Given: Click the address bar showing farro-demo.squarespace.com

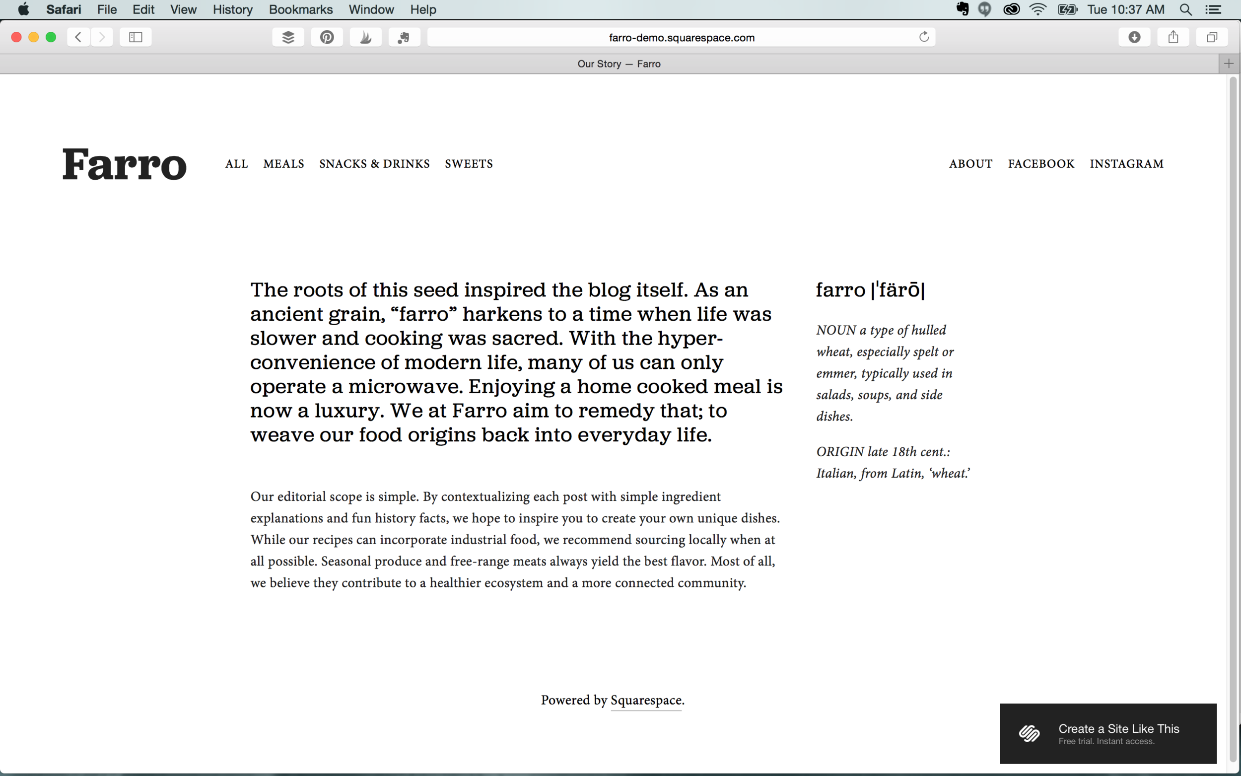Looking at the screenshot, I should pyautogui.click(x=681, y=37).
